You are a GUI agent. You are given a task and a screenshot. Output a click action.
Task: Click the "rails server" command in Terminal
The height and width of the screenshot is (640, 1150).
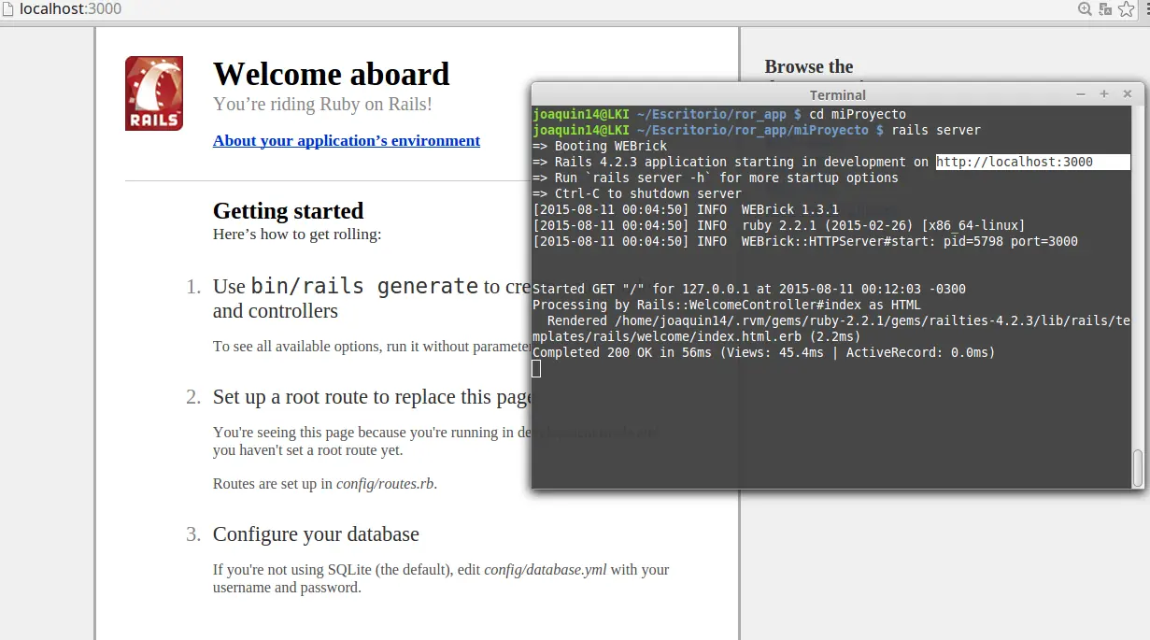pyautogui.click(x=936, y=130)
